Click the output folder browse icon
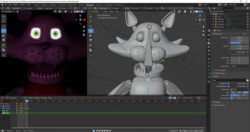The height and width of the screenshot is (132, 250). (247, 80)
